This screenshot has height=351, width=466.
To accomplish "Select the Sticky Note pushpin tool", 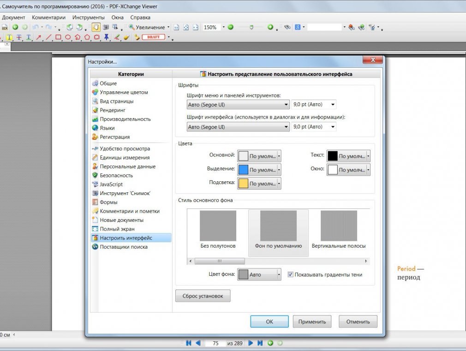I will click(x=107, y=37).
